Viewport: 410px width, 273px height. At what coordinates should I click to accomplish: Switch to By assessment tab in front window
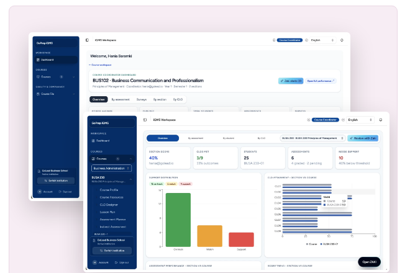pos(196,138)
